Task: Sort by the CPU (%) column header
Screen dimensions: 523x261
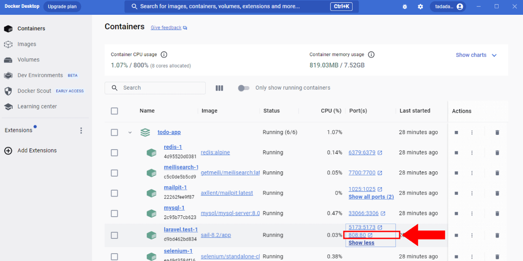Action: pos(331,111)
